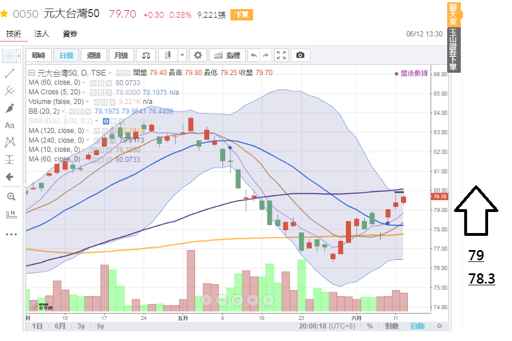This screenshot has height=341, width=512.
Task: Open the chart pattern tool
Action: 10,142
